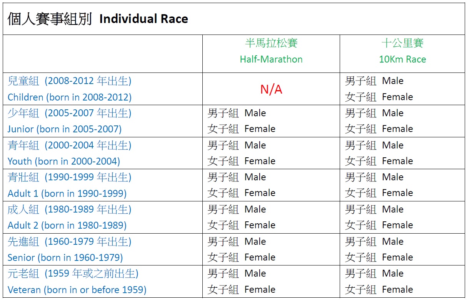
Task: Select Junior (born in 2005-2007) row label
Action: [x=65, y=129]
